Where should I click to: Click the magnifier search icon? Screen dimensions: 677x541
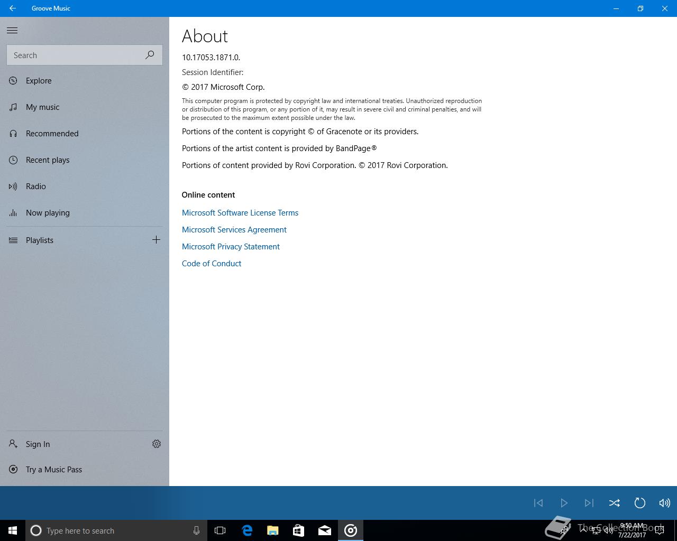click(150, 55)
